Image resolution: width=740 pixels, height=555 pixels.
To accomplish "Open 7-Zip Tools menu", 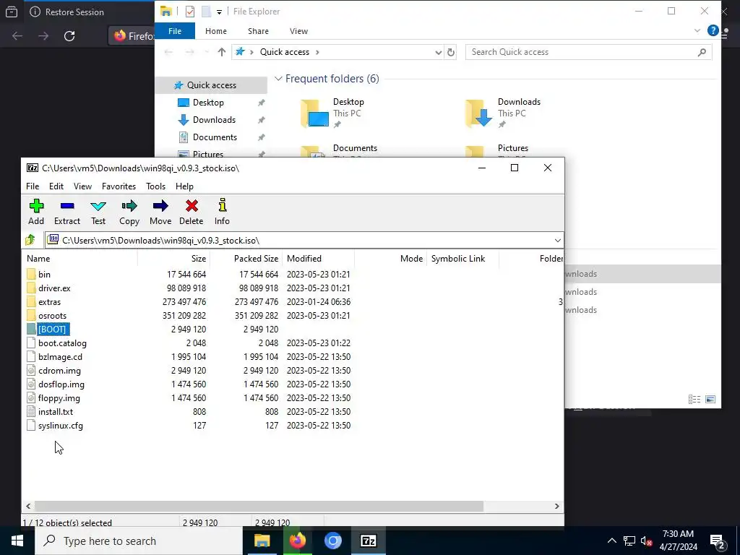I will pyautogui.click(x=156, y=186).
